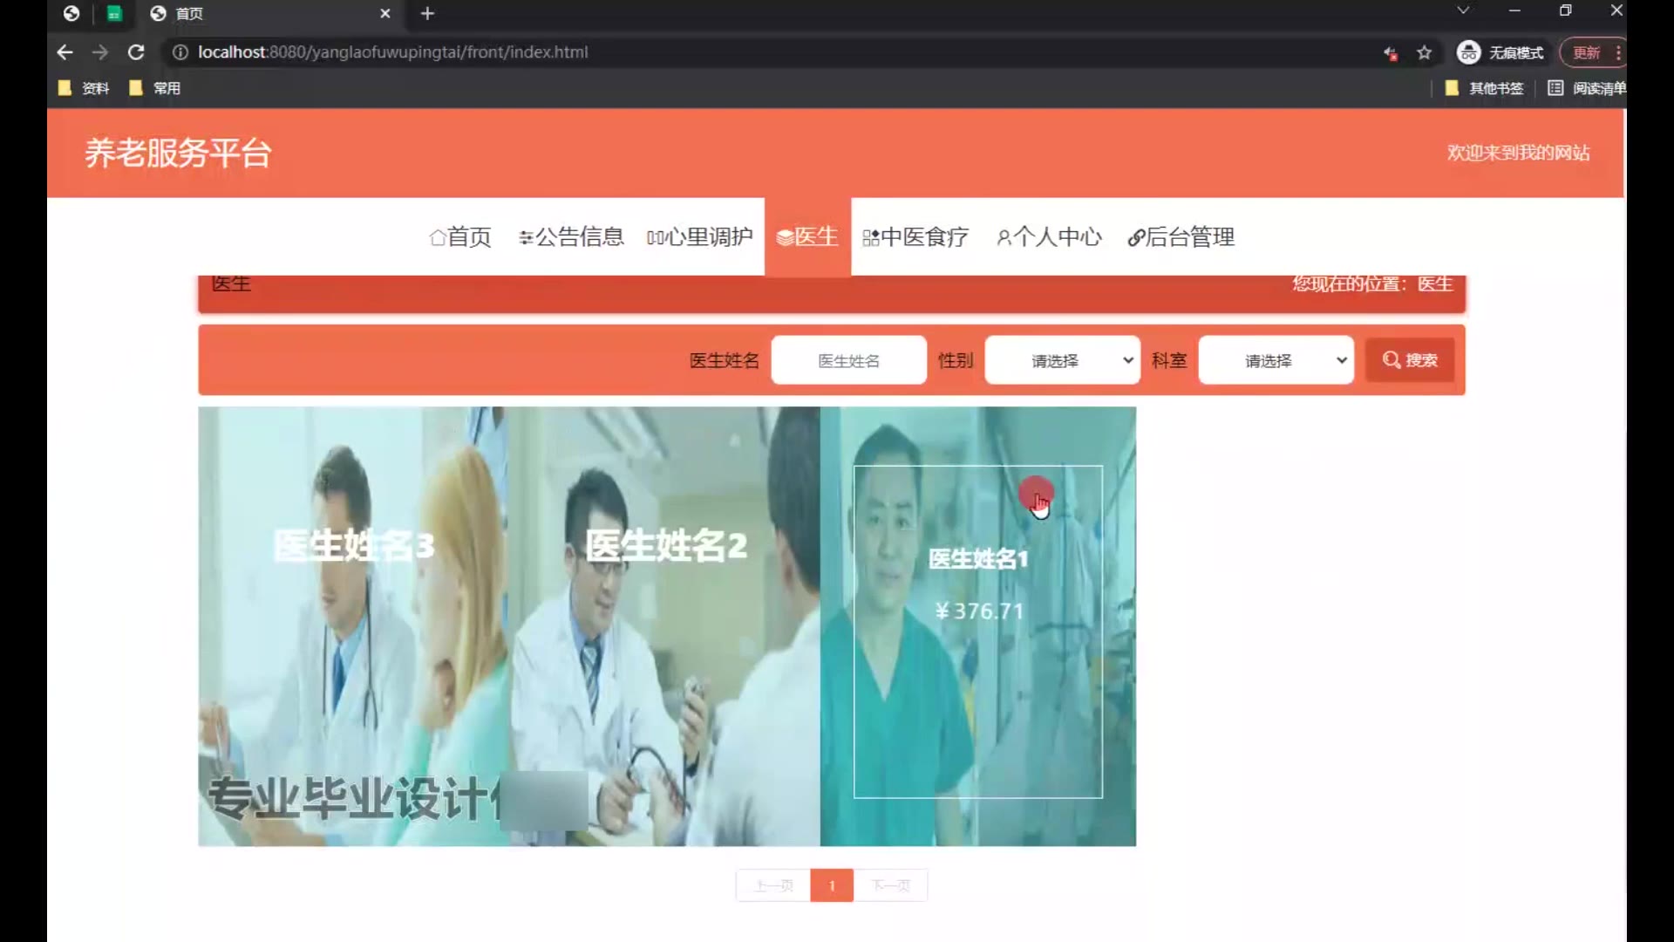Select page 1 in pagination
The image size is (1674, 942).
click(x=831, y=885)
